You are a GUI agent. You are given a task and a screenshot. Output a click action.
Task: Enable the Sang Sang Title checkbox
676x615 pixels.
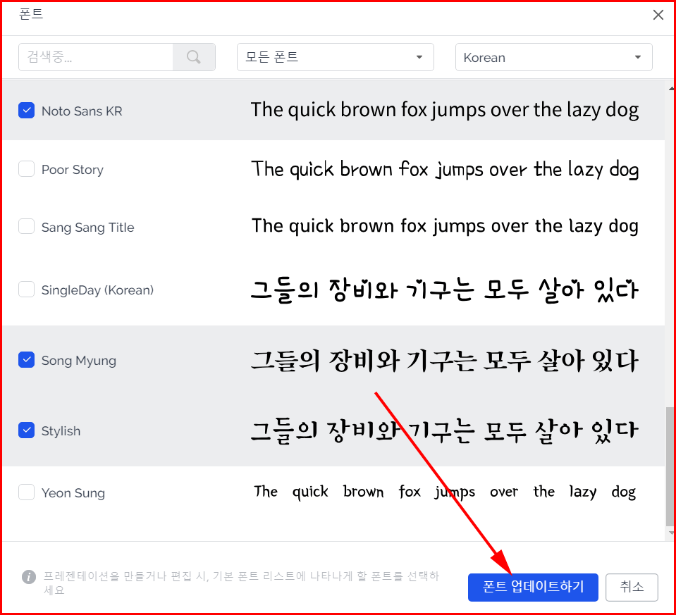[x=26, y=226]
